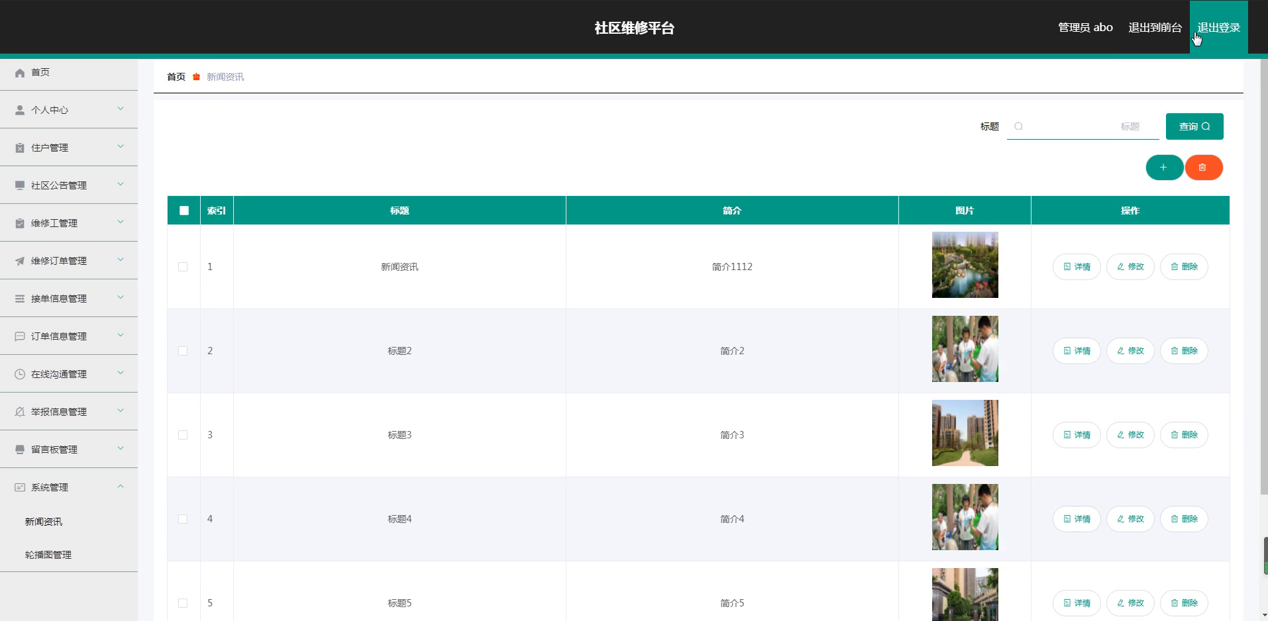The height and width of the screenshot is (621, 1268).
Task: Click the page vertical scrollbar
Action: (1265, 277)
